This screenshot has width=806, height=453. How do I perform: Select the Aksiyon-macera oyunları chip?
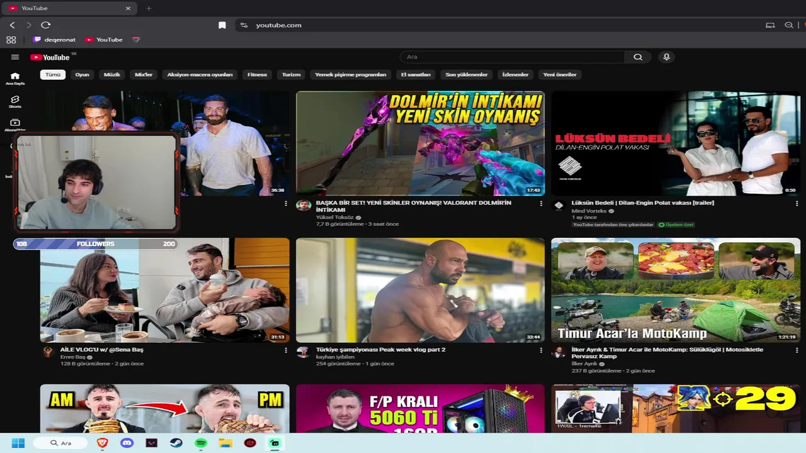[x=200, y=74]
